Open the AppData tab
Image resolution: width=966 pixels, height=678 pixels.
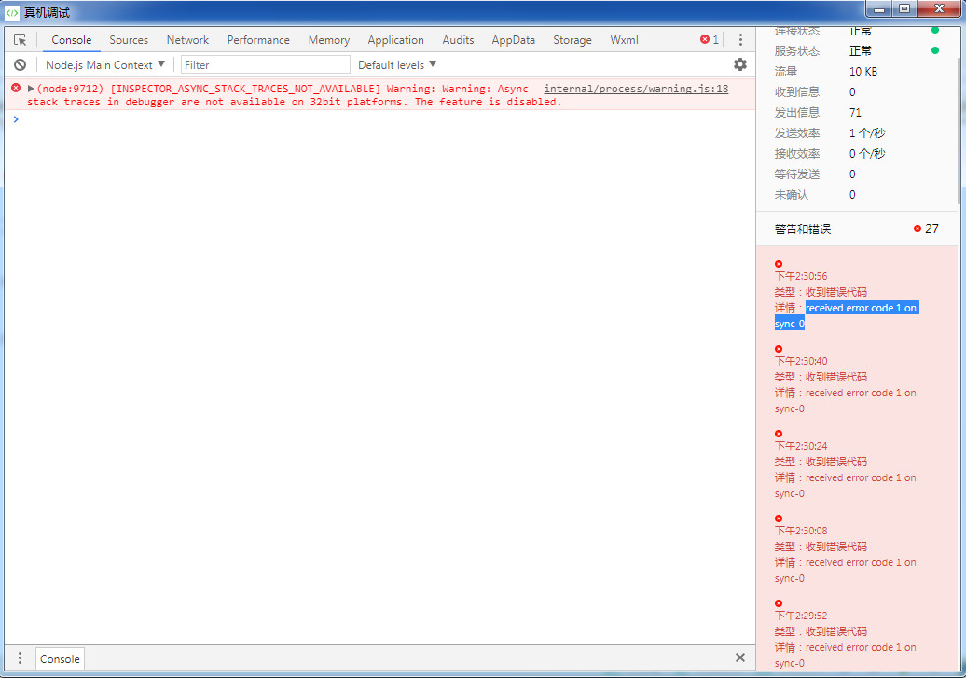[x=513, y=40]
